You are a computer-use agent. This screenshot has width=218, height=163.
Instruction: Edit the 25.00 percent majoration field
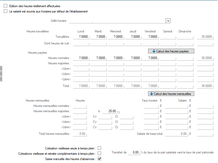click(x=110, y=111)
